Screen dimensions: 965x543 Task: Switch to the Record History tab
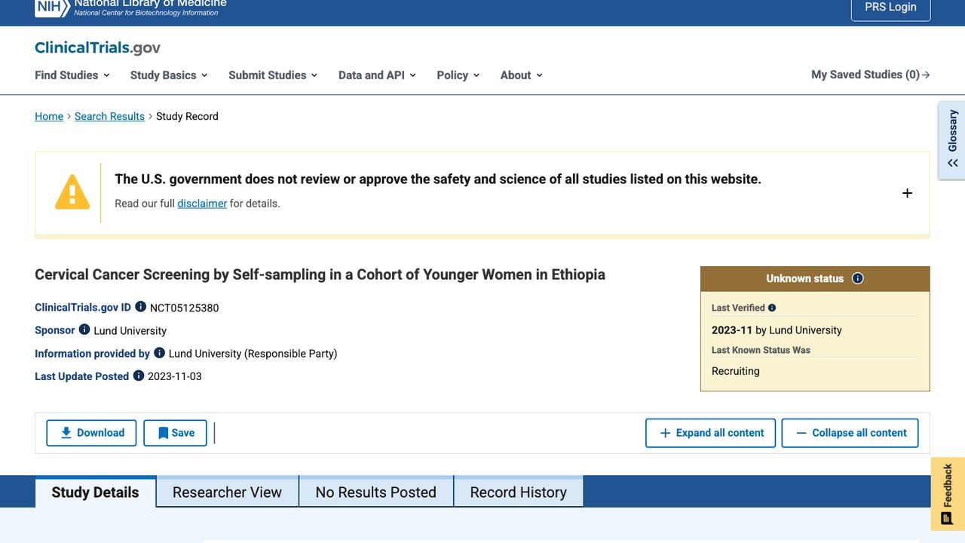tap(518, 492)
